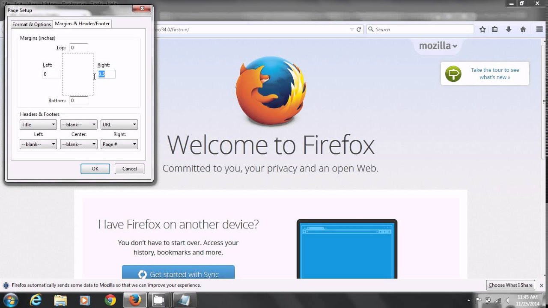Open the left header dropdown showing Title

point(38,124)
